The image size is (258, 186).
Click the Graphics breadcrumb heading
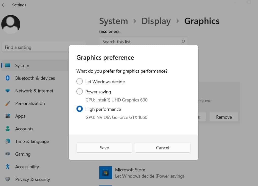point(202,21)
